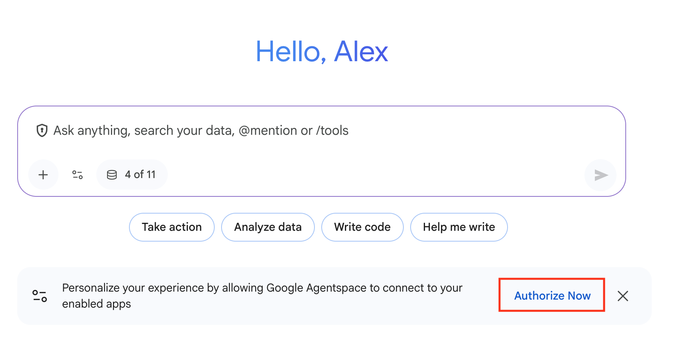This screenshot has height=360, width=681.
Task: Click the plus icon to add an attachment
Action: coord(43,174)
